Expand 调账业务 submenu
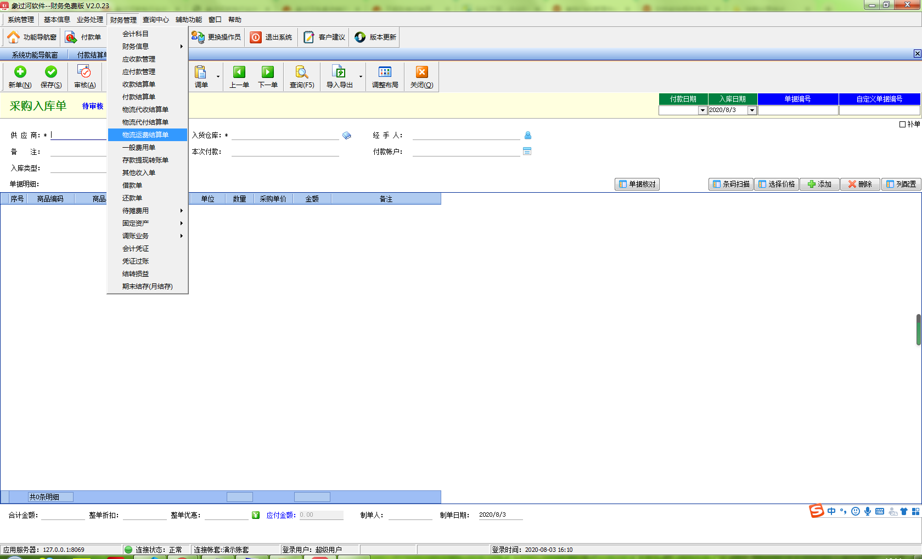The image size is (922, 559). pos(147,236)
